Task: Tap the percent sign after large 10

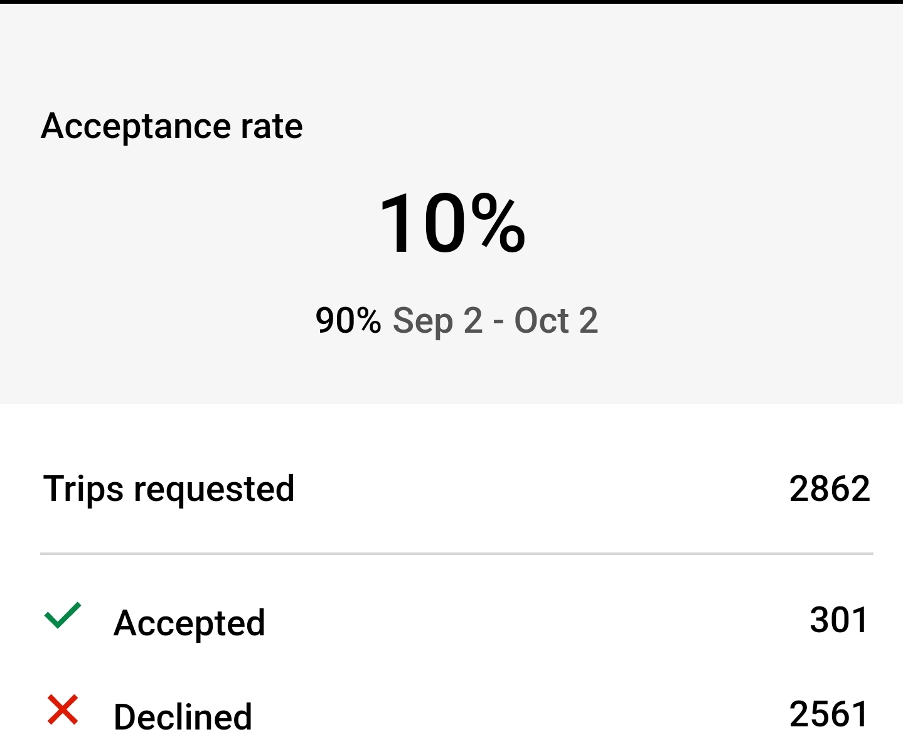Action: [x=498, y=224]
